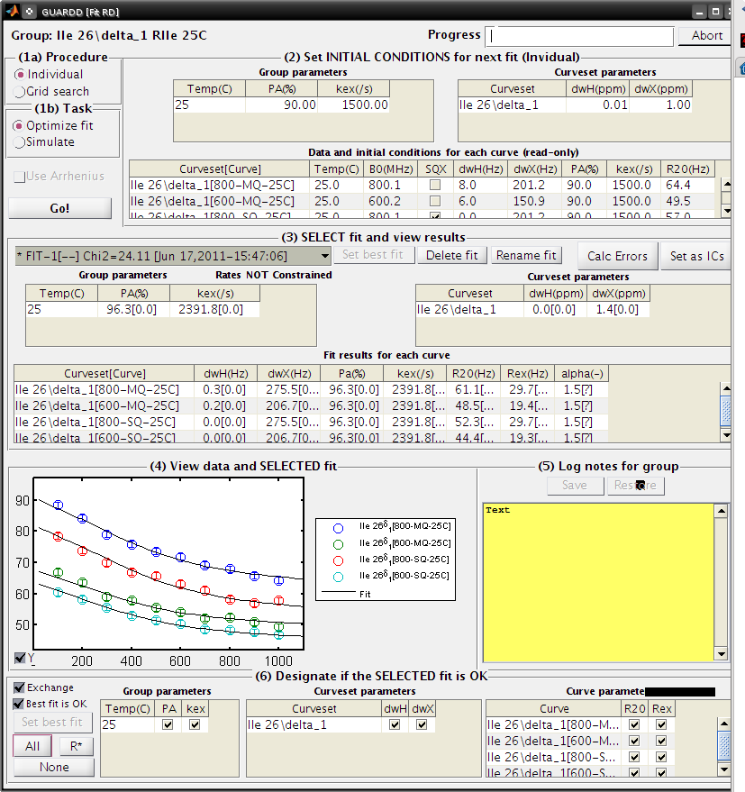Image resolution: width=745 pixels, height=792 pixels.
Task: Select the 600-MQ-25C row in fit results
Action: click(x=311, y=405)
